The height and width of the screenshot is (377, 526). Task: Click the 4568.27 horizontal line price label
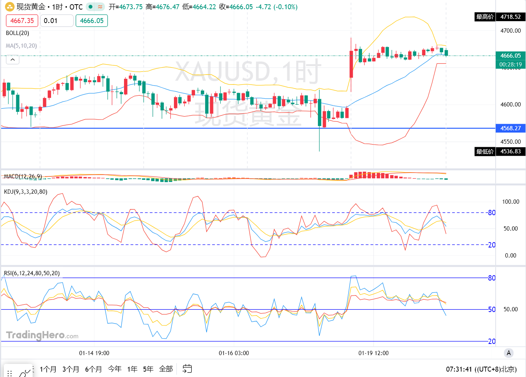point(510,128)
